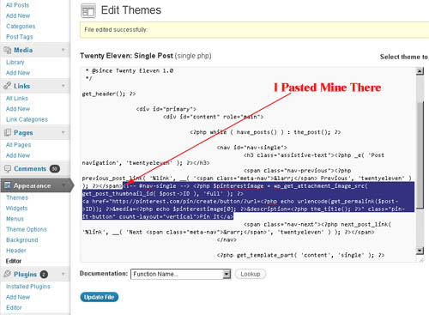
Task: Collapse the Appearance menu arrow
Action: [63, 185]
